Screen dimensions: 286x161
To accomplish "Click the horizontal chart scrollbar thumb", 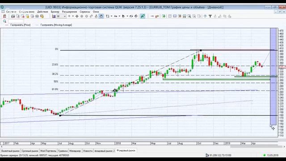I will click(x=256, y=147).
